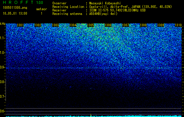184x117 pixels.
Task: Click the ICOM IC-575 receiver text
Action: 117,10
